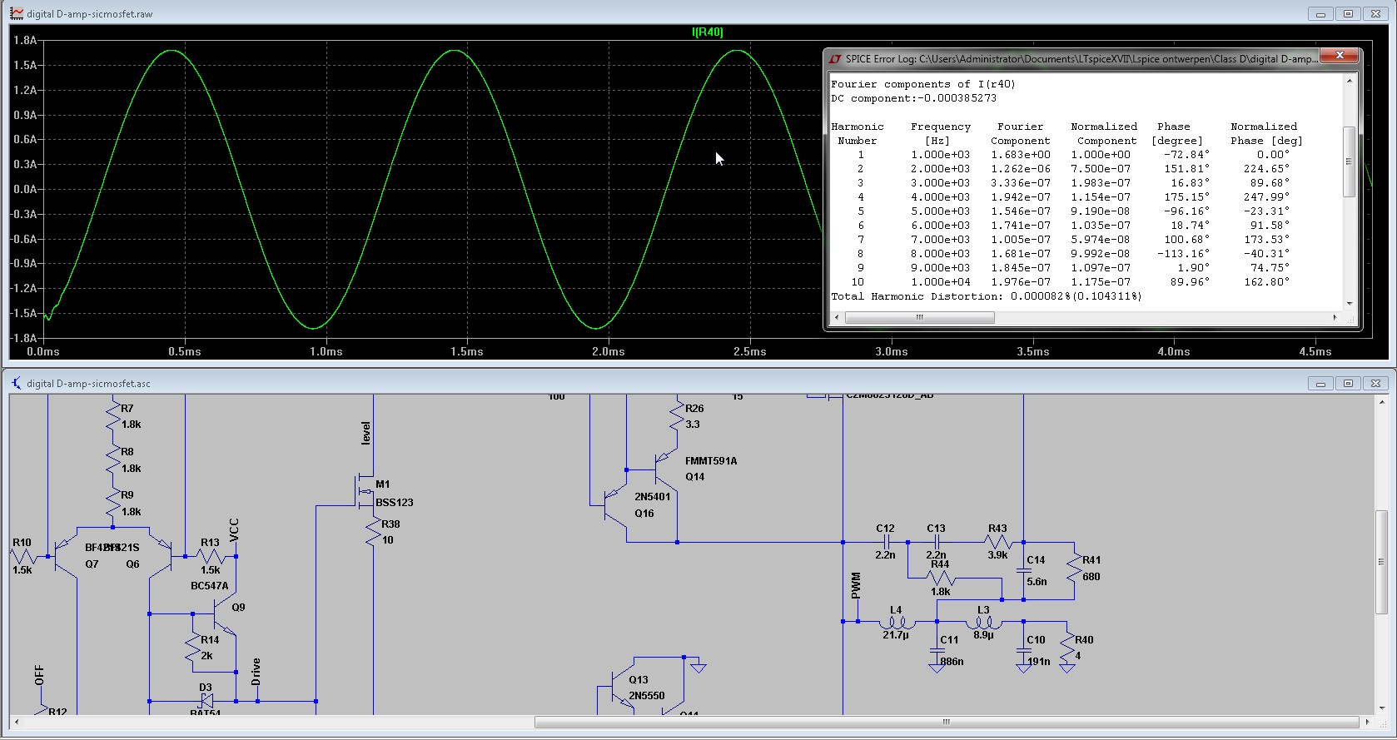The height and width of the screenshot is (740, 1397).
Task: Select resistor R9 1.8k symbol
Action: [x=113, y=503]
